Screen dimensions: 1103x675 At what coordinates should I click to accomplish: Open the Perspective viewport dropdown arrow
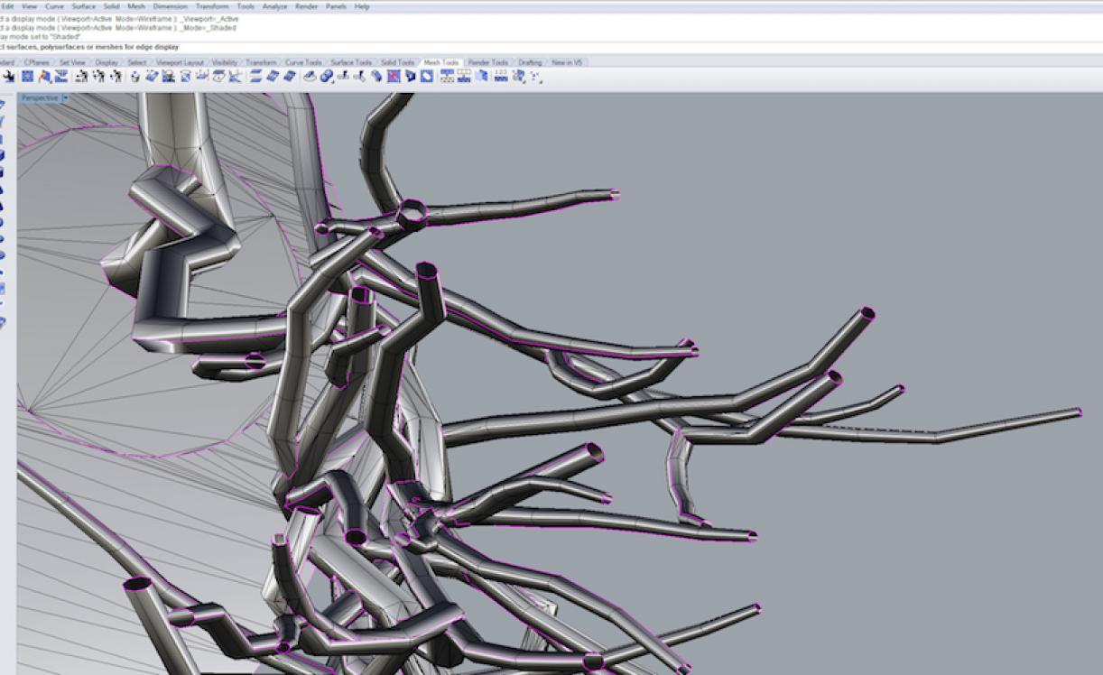click(65, 97)
